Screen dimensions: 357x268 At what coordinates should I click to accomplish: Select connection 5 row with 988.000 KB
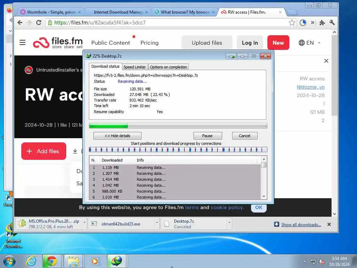coord(175,191)
